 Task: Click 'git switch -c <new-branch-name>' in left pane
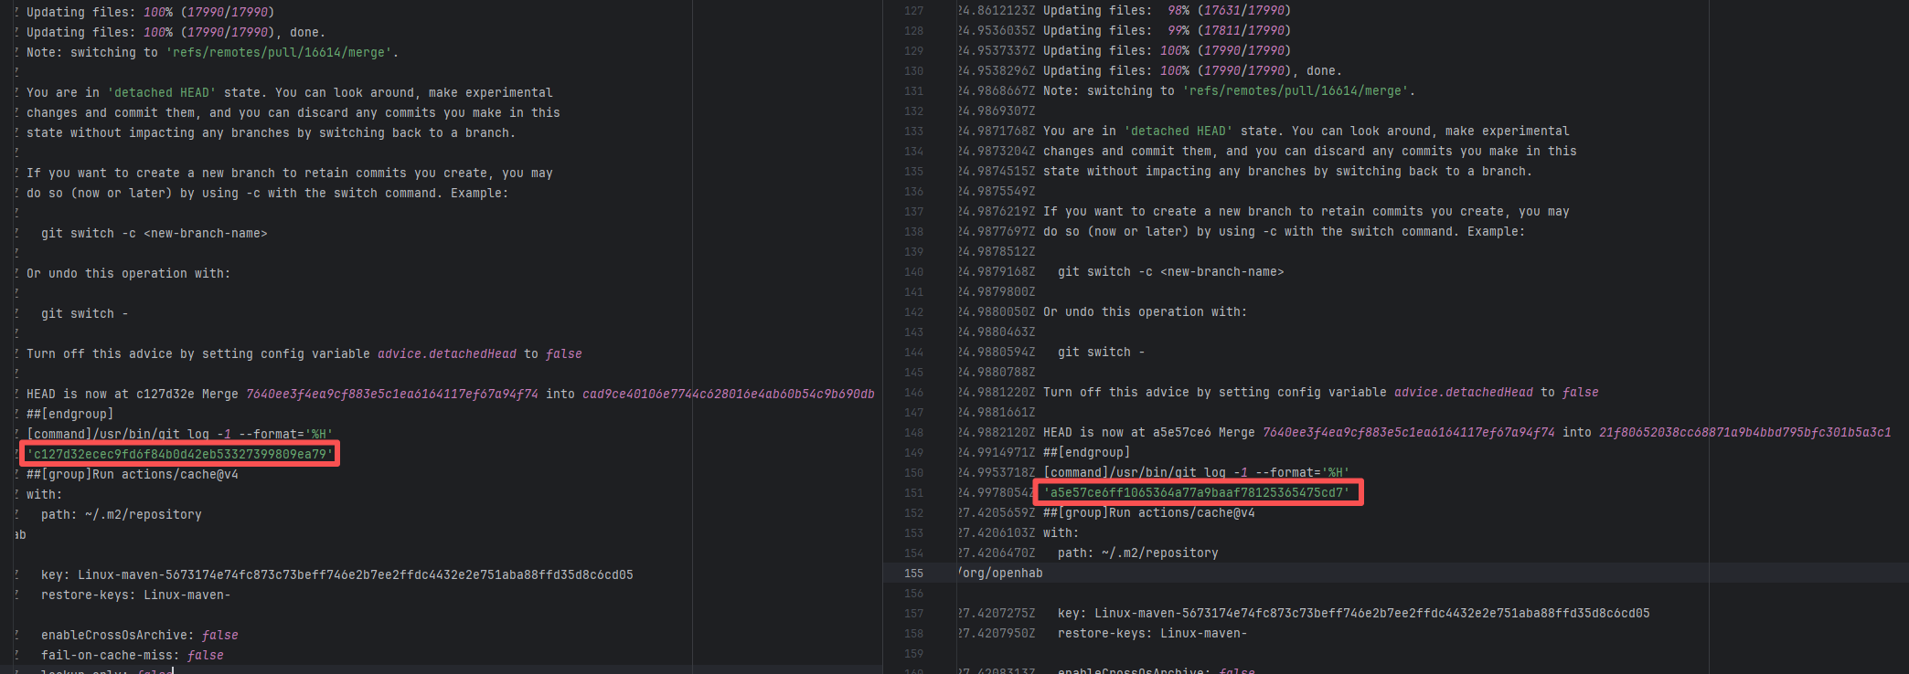tap(154, 233)
